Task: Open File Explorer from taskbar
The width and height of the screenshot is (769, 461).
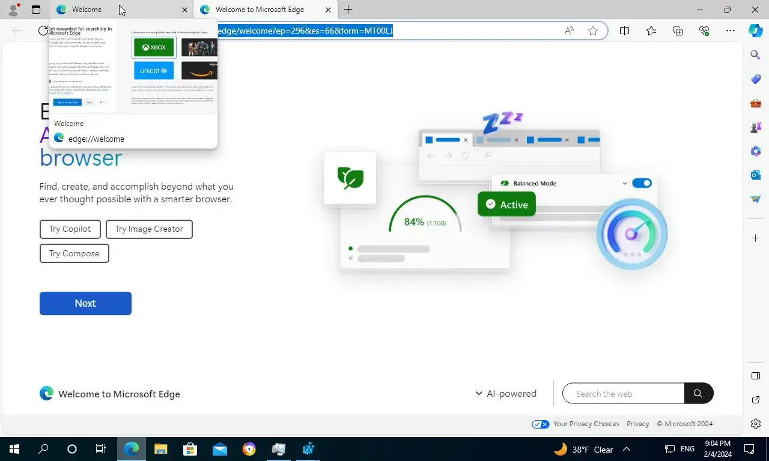Action: pyautogui.click(x=160, y=449)
